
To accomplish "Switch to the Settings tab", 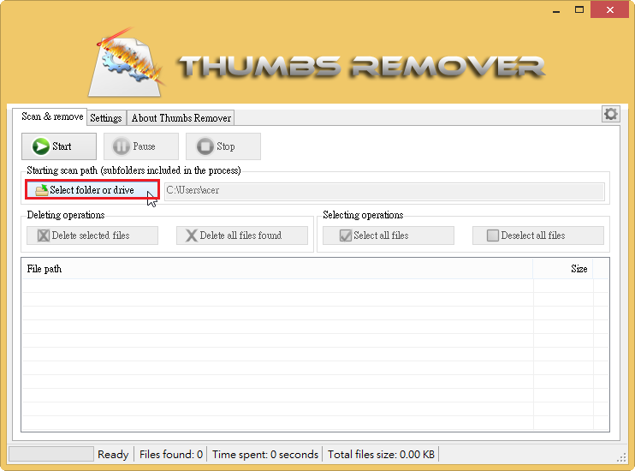I will (x=106, y=118).
